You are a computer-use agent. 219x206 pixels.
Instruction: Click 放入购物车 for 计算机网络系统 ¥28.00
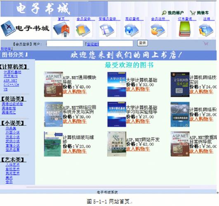(201, 119)
